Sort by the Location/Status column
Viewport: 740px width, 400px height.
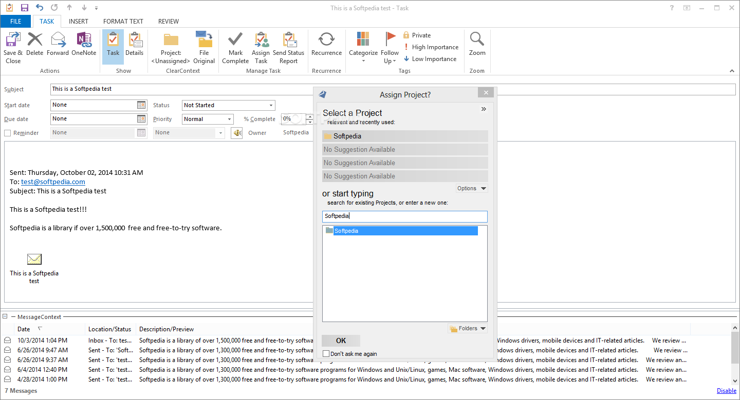110,329
